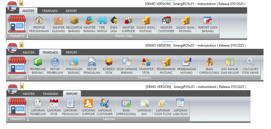Open quick access dropdown above Laporan ribbon
Screen dimensions: 271x129
coord(22,86)
